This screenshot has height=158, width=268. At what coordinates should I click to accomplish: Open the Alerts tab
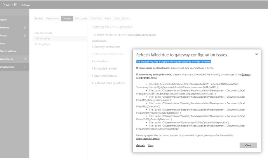108,19
